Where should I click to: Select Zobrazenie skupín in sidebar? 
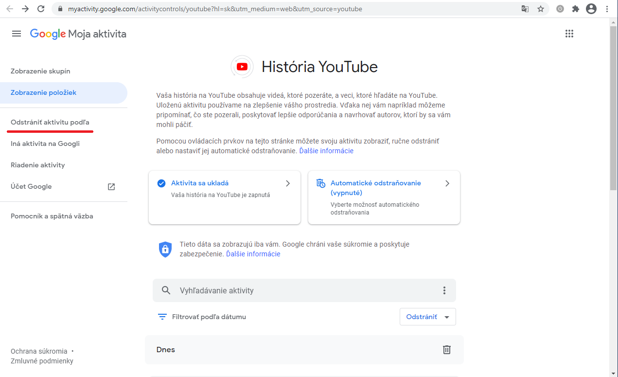(40, 71)
